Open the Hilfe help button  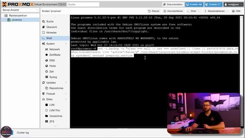tap(237, 11)
